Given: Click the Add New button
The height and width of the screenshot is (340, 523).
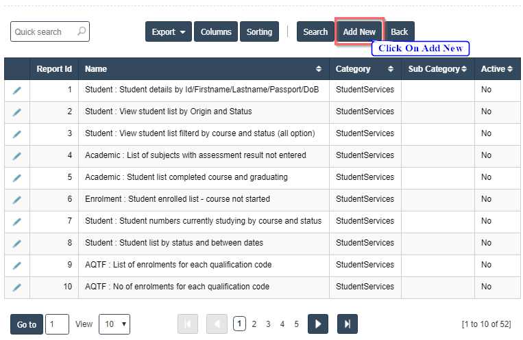Looking at the screenshot, I should coord(359,32).
